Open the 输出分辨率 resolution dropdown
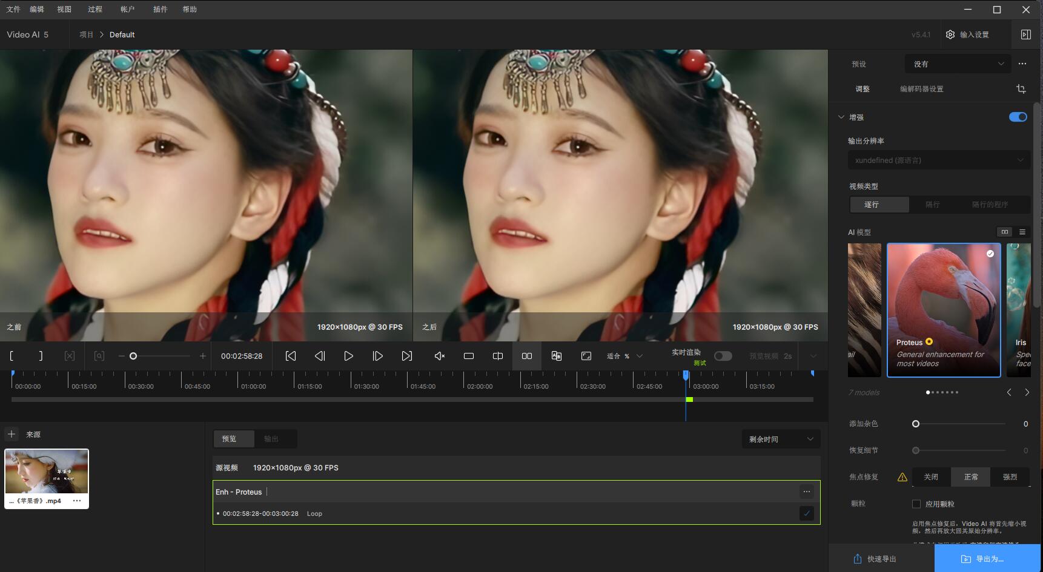 click(x=939, y=160)
